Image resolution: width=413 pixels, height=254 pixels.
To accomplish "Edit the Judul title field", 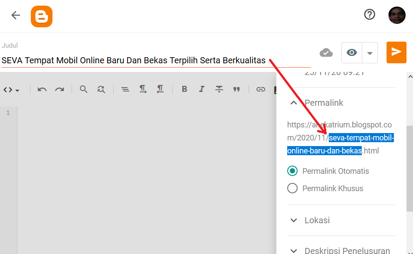I will point(156,60).
